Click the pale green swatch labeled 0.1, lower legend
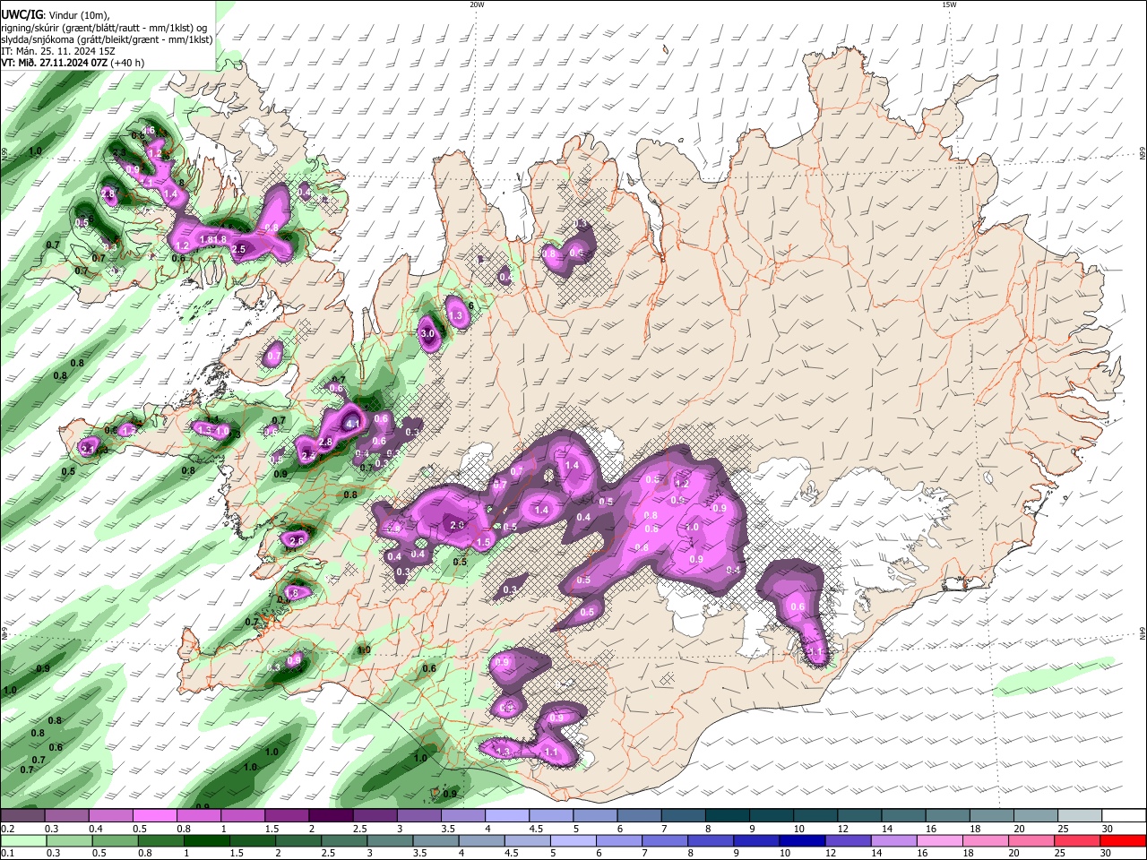The image size is (1147, 860). [22, 840]
